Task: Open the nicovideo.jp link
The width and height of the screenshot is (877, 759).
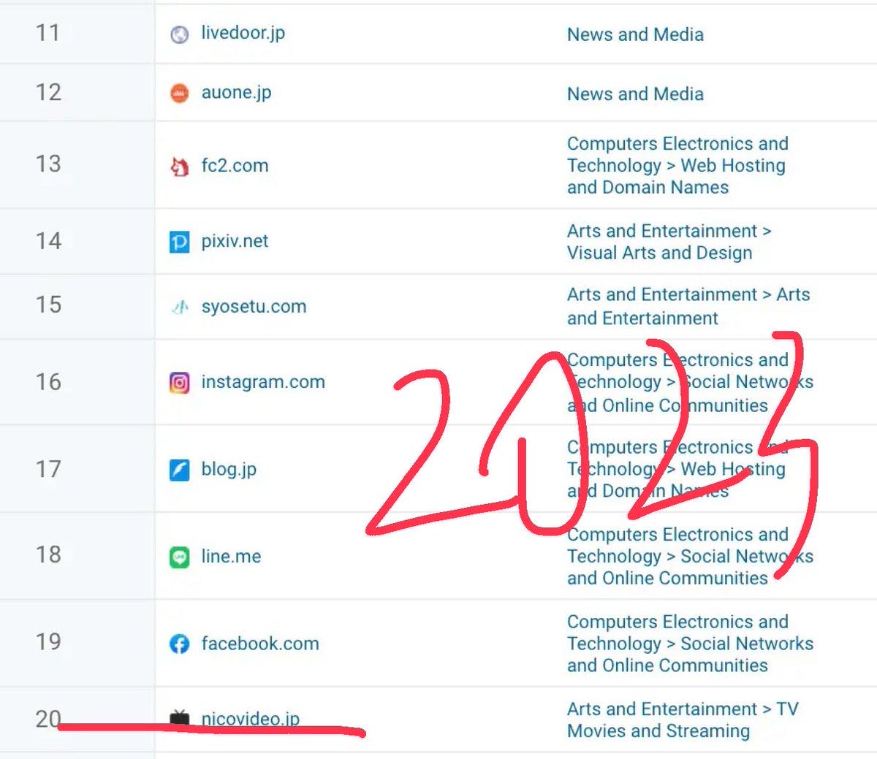Action: 250,719
